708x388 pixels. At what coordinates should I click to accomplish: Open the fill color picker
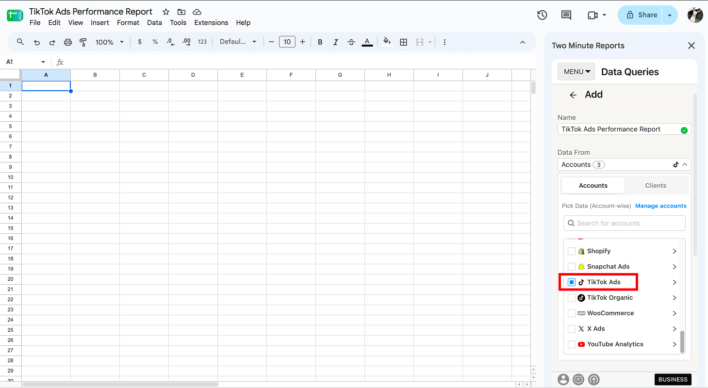tap(387, 42)
